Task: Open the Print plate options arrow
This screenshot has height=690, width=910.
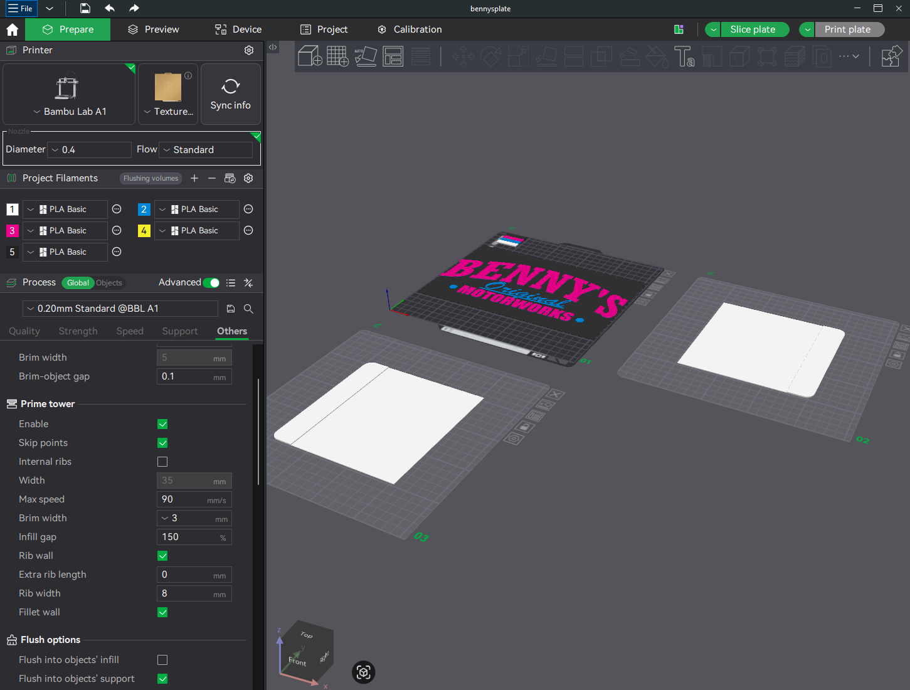Action: 807,29
